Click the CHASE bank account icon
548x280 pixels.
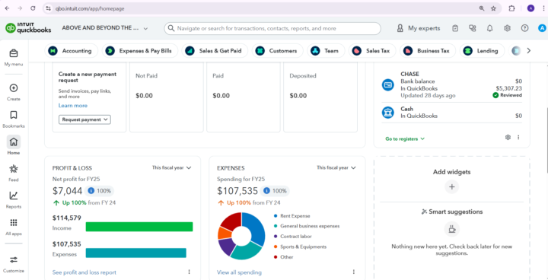387,84
